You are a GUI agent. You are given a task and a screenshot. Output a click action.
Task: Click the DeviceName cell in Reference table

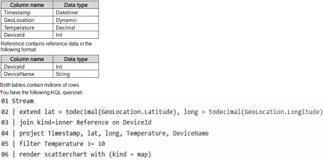pos(27,74)
